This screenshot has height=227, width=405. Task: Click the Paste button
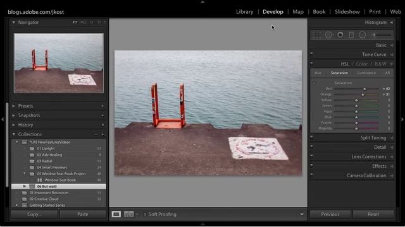click(83, 214)
